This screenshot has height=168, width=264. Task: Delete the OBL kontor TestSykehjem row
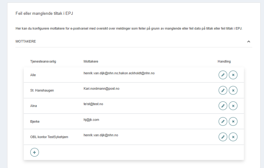click(233, 137)
